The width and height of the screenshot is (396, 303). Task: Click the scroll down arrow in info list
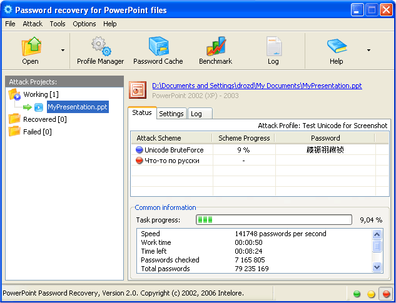point(377,267)
